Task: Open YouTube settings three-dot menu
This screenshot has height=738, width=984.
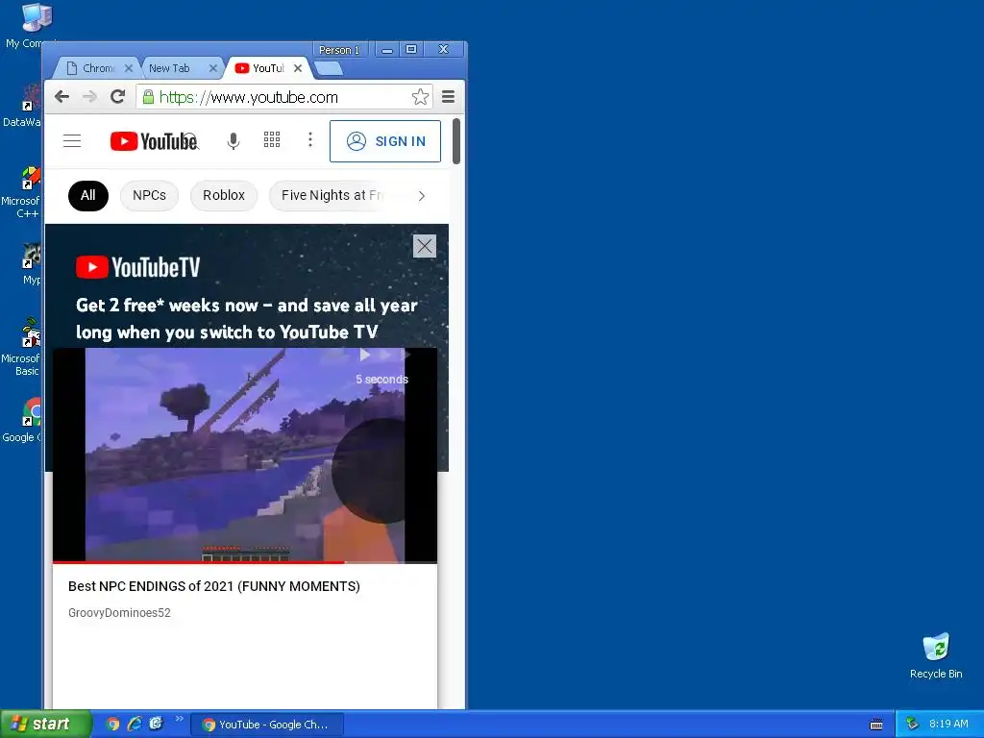Action: tap(310, 139)
